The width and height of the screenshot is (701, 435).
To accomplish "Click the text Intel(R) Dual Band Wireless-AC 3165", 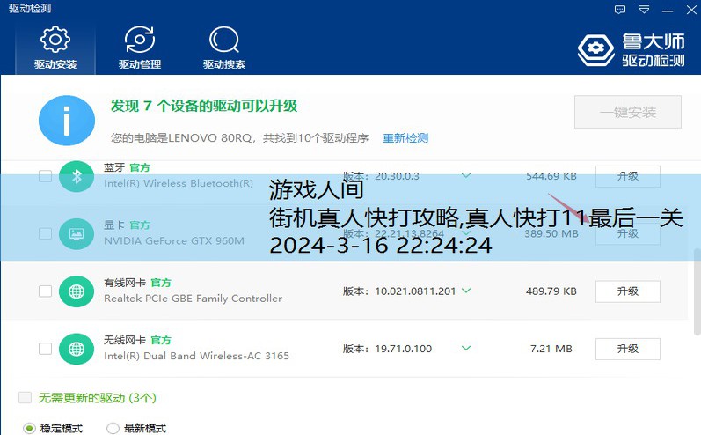I will [196, 356].
